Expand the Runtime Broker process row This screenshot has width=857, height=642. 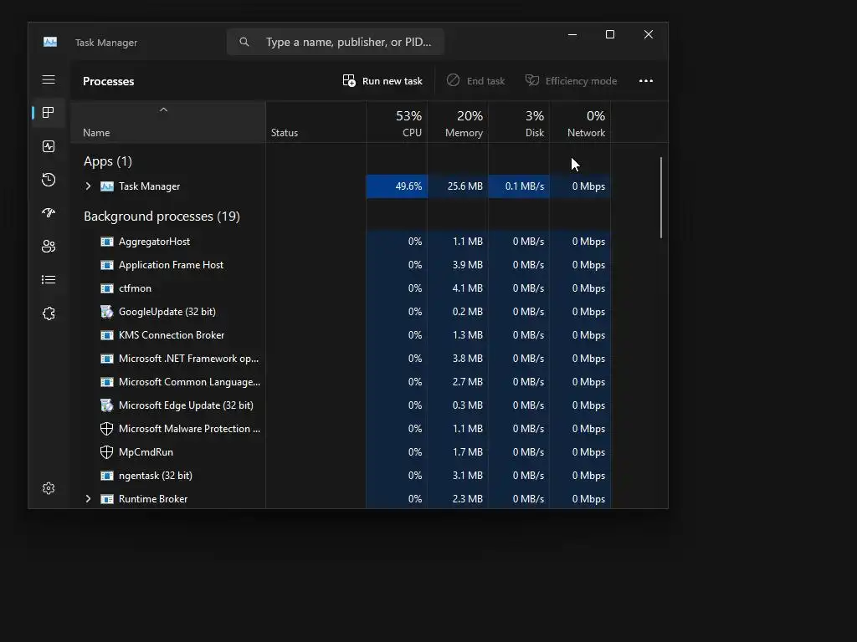tap(88, 499)
